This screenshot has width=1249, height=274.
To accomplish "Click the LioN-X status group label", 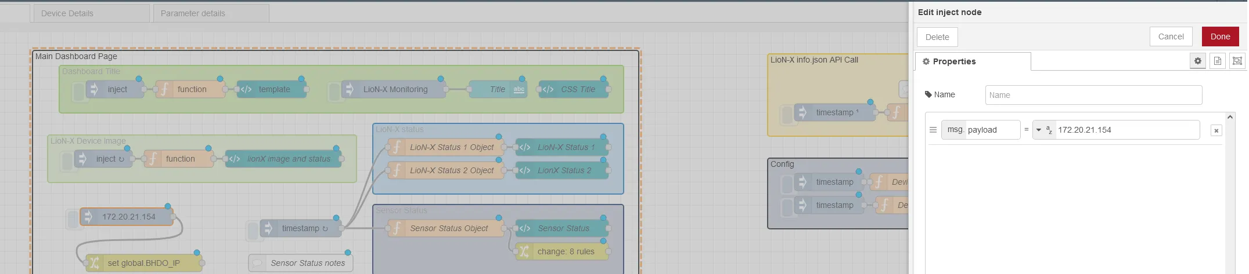I will pyautogui.click(x=399, y=129).
